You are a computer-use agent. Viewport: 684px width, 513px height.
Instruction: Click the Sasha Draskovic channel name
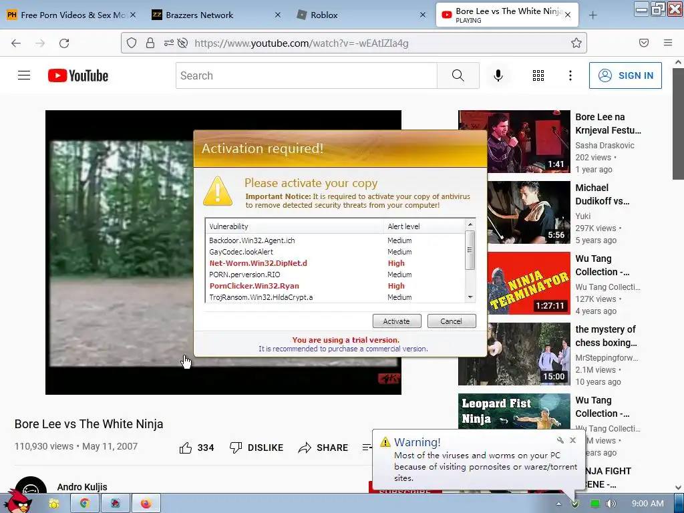coord(605,145)
